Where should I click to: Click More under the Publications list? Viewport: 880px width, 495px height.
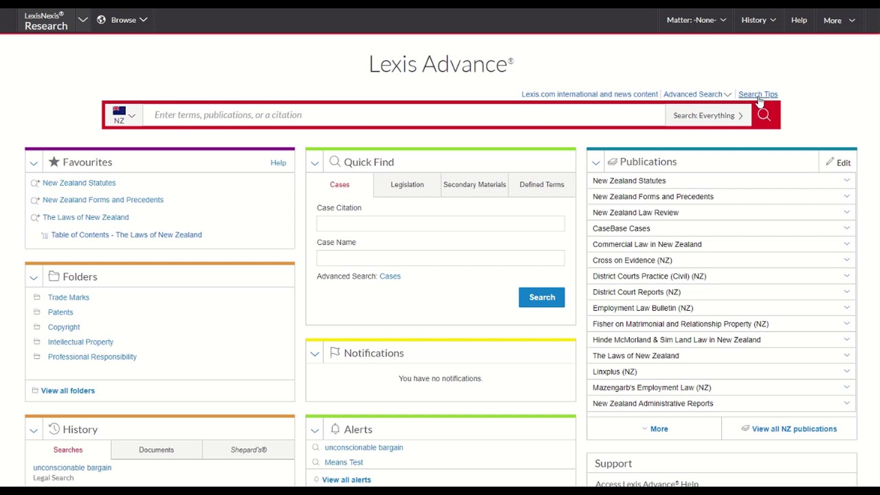[x=654, y=429]
